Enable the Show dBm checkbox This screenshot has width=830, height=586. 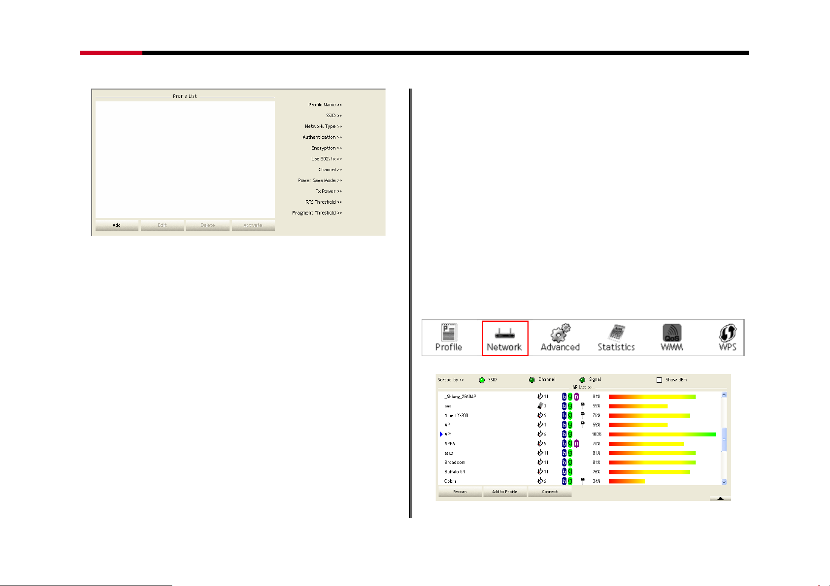coord(659,380)
